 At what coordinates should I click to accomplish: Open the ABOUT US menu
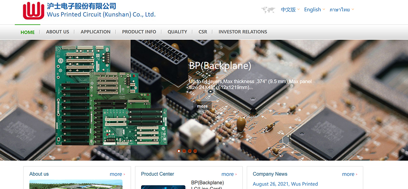[57, 32]
